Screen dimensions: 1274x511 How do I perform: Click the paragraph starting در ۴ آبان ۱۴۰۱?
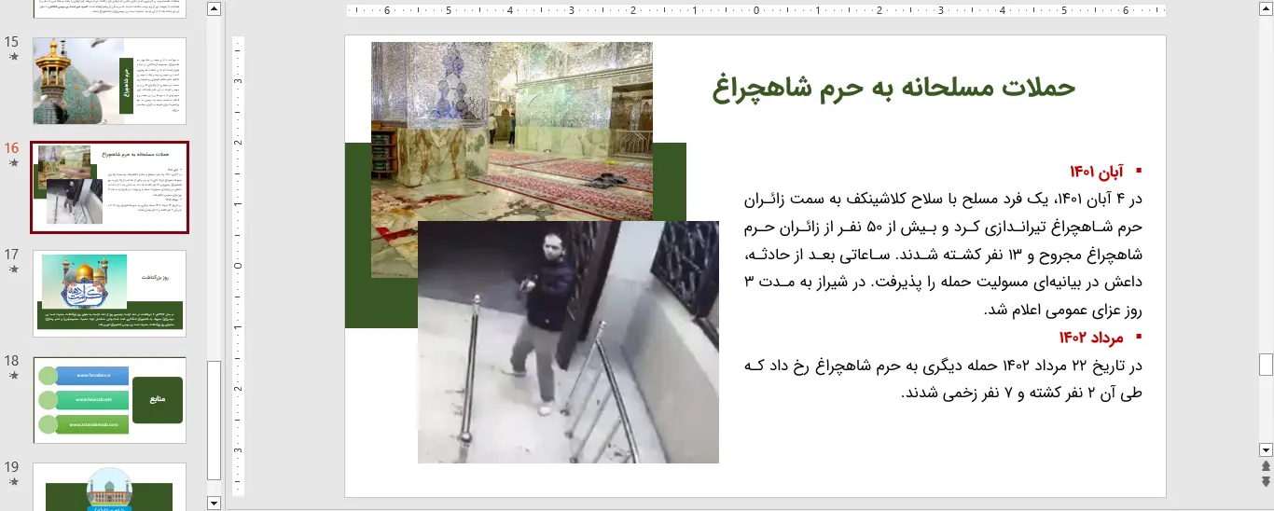click(x=942, y=254)
